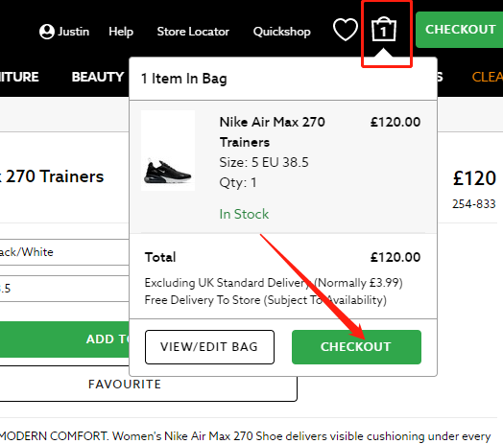Select the furniture menu category

click(19, 77)
